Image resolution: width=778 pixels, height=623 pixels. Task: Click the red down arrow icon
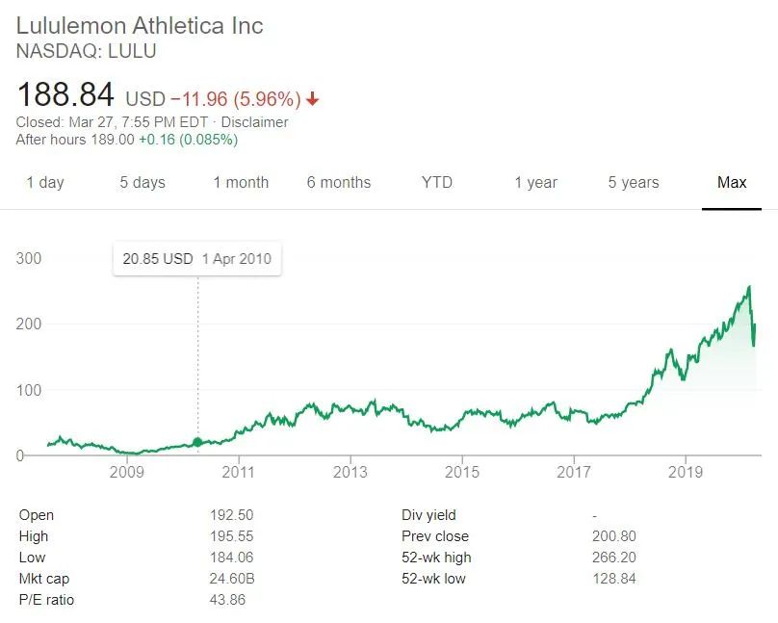313,99
